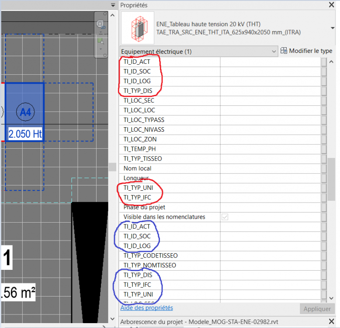Open the view tabs list dropdown arrow
The image size is (340, 328).
(113, 5)
